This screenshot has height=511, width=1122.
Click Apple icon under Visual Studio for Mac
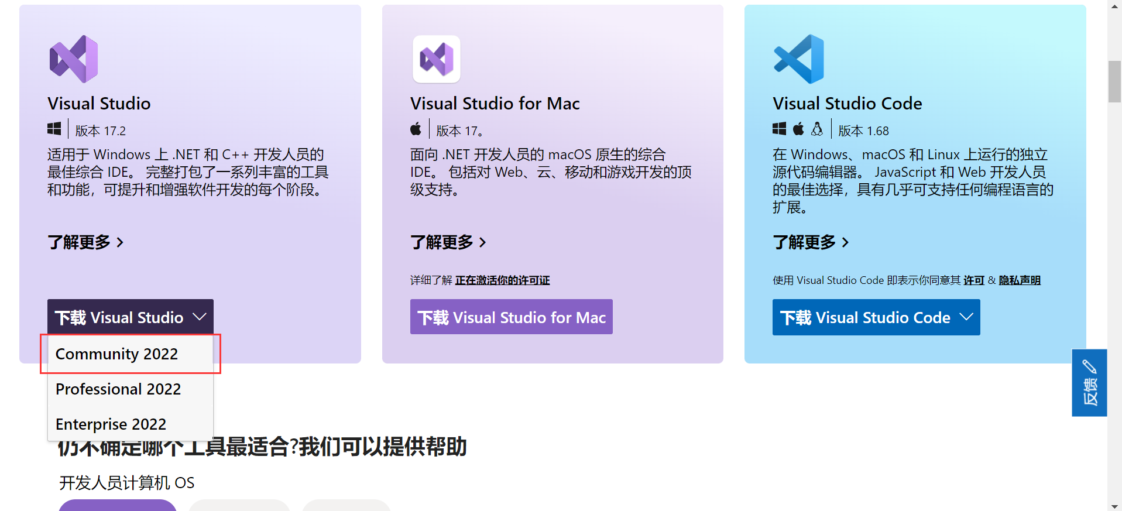tap(416, 129)
